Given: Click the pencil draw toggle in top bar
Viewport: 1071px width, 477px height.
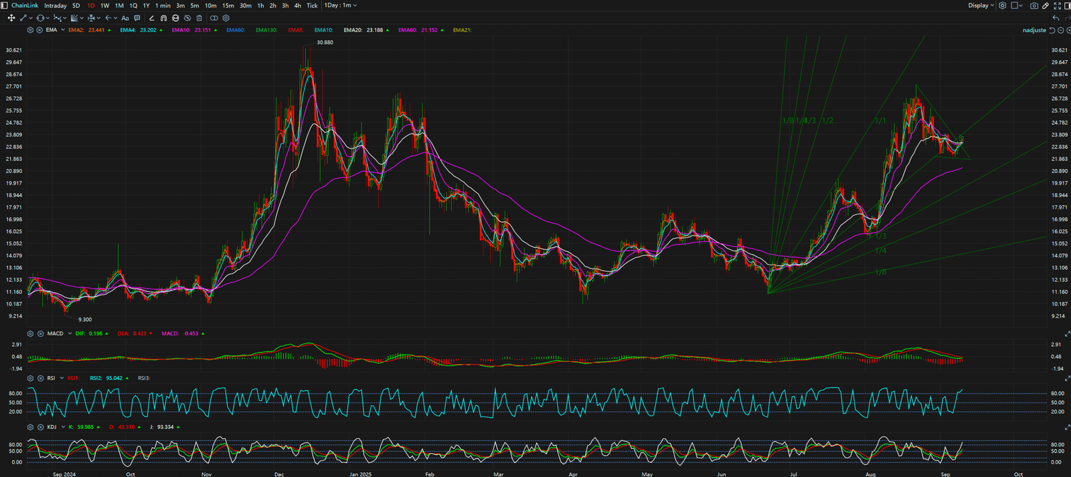Looking at the screenshot, I should click(1046, 5).
